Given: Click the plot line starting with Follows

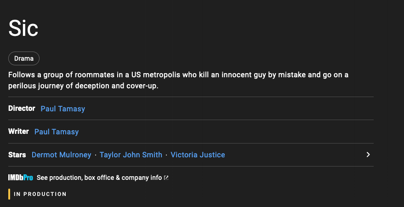Looking at the screenshot, I should pos(178,75).
